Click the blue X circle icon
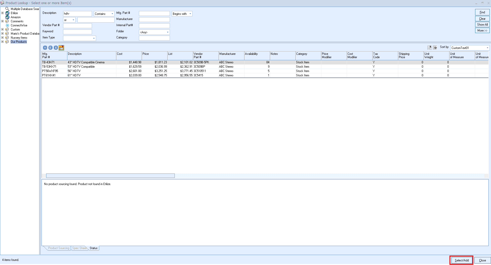491x265 pixels. (x=56, y=48)
